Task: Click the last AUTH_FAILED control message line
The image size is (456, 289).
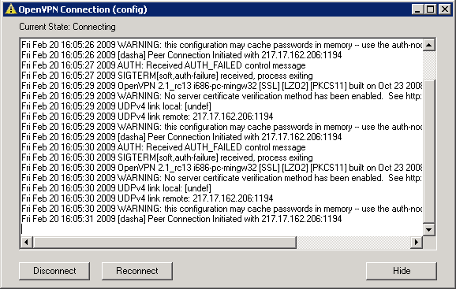Action: pos(163,147)
